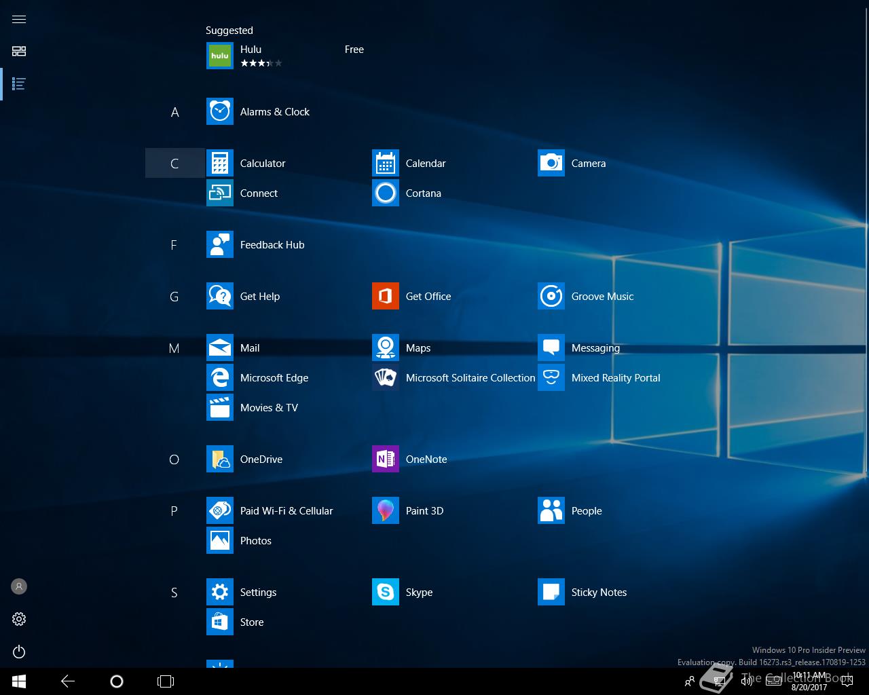Screen dimensions: 869x695
Task: Open the touch keyboard from the system tray
Action: [773, 681]
